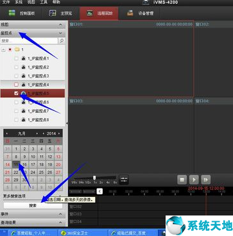
Task: Go to previous month in calendar
Action: (x=7, y=133)
